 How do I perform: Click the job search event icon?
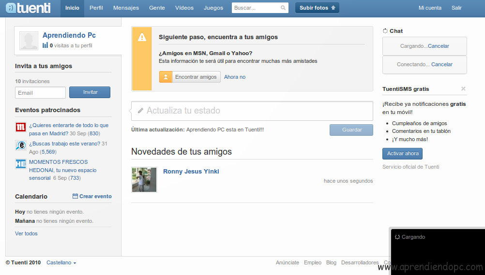20,145
